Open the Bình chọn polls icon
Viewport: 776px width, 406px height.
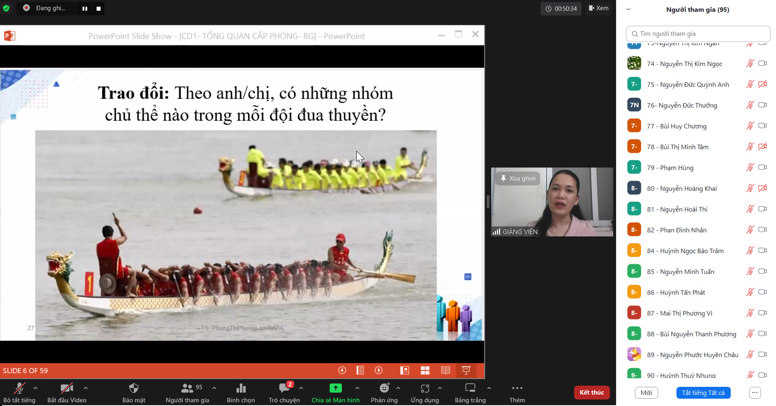[241, 393]
